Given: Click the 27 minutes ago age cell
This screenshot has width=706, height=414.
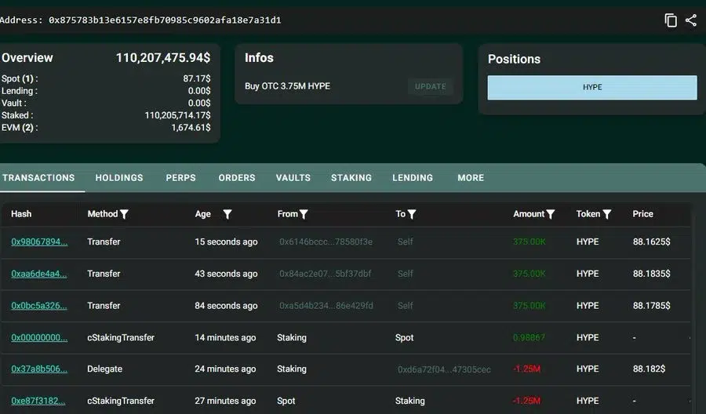Looking at the screenshot, I should tap(225, 401).
